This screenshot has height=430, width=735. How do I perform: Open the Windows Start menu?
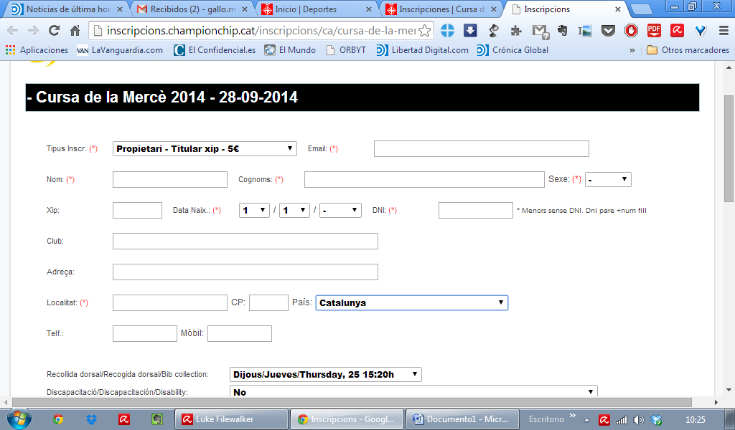[x=17, y=419]
